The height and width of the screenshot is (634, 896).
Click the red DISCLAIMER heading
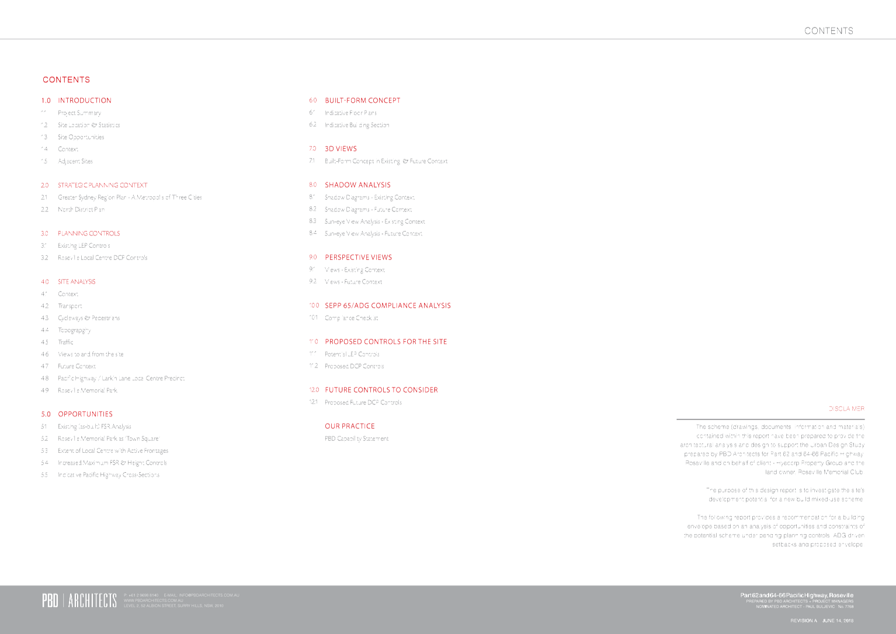[846, 409]
